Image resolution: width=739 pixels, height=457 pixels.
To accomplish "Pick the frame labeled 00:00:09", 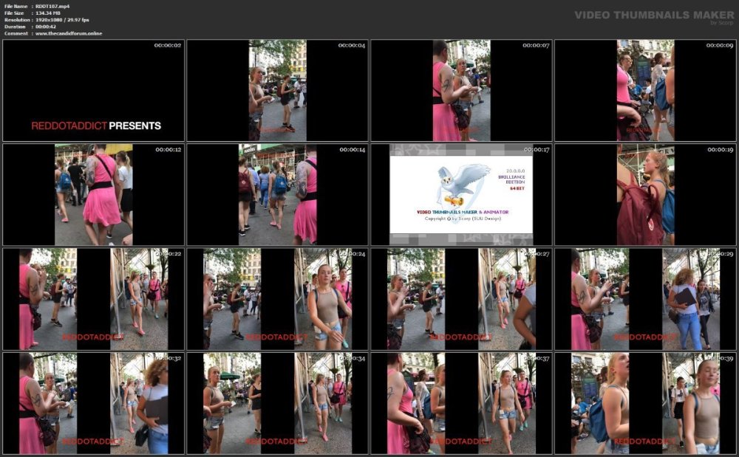I will [x=646, y=90].
